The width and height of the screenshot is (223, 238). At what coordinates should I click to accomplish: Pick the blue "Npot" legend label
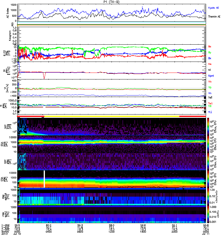[211, 76]
